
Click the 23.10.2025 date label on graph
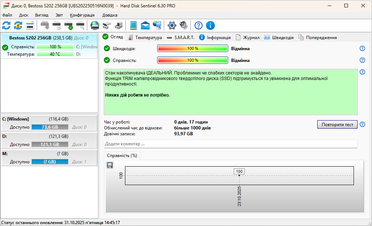click(239, 196)
